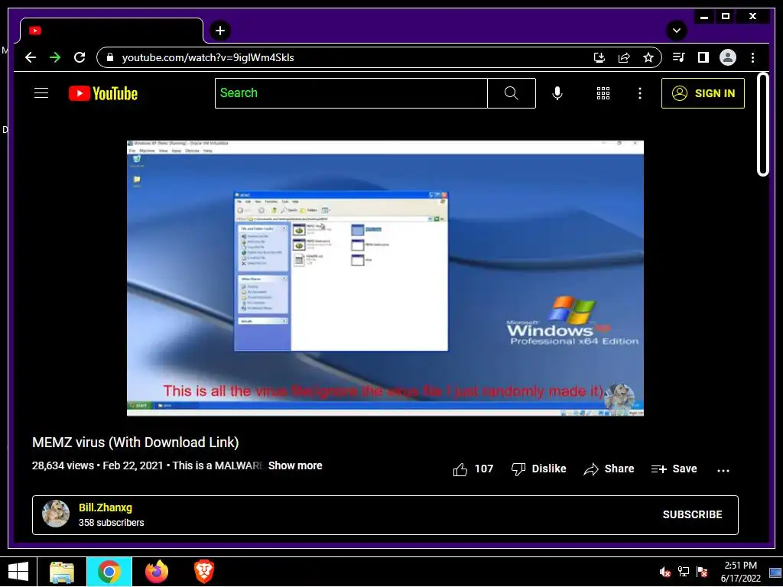Open YouTube settings three-dot menu
The width and height of the screenshot is (783, 587).
pos(640,92)
